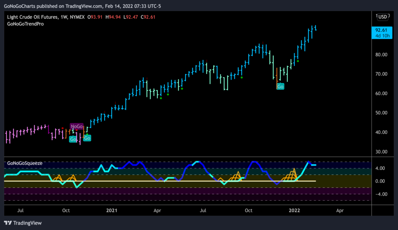
Task: Click the low value L92.47
Action: (x=131, y=17)
